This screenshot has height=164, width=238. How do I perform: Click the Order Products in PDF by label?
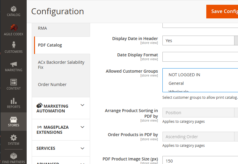(x=133, y=135)
